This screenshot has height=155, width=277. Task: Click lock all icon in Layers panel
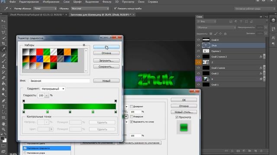[225, 34]
